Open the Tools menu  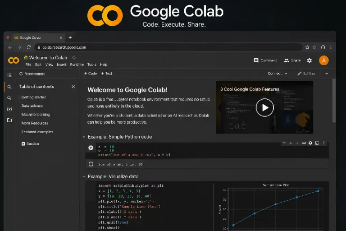[92, 65]
